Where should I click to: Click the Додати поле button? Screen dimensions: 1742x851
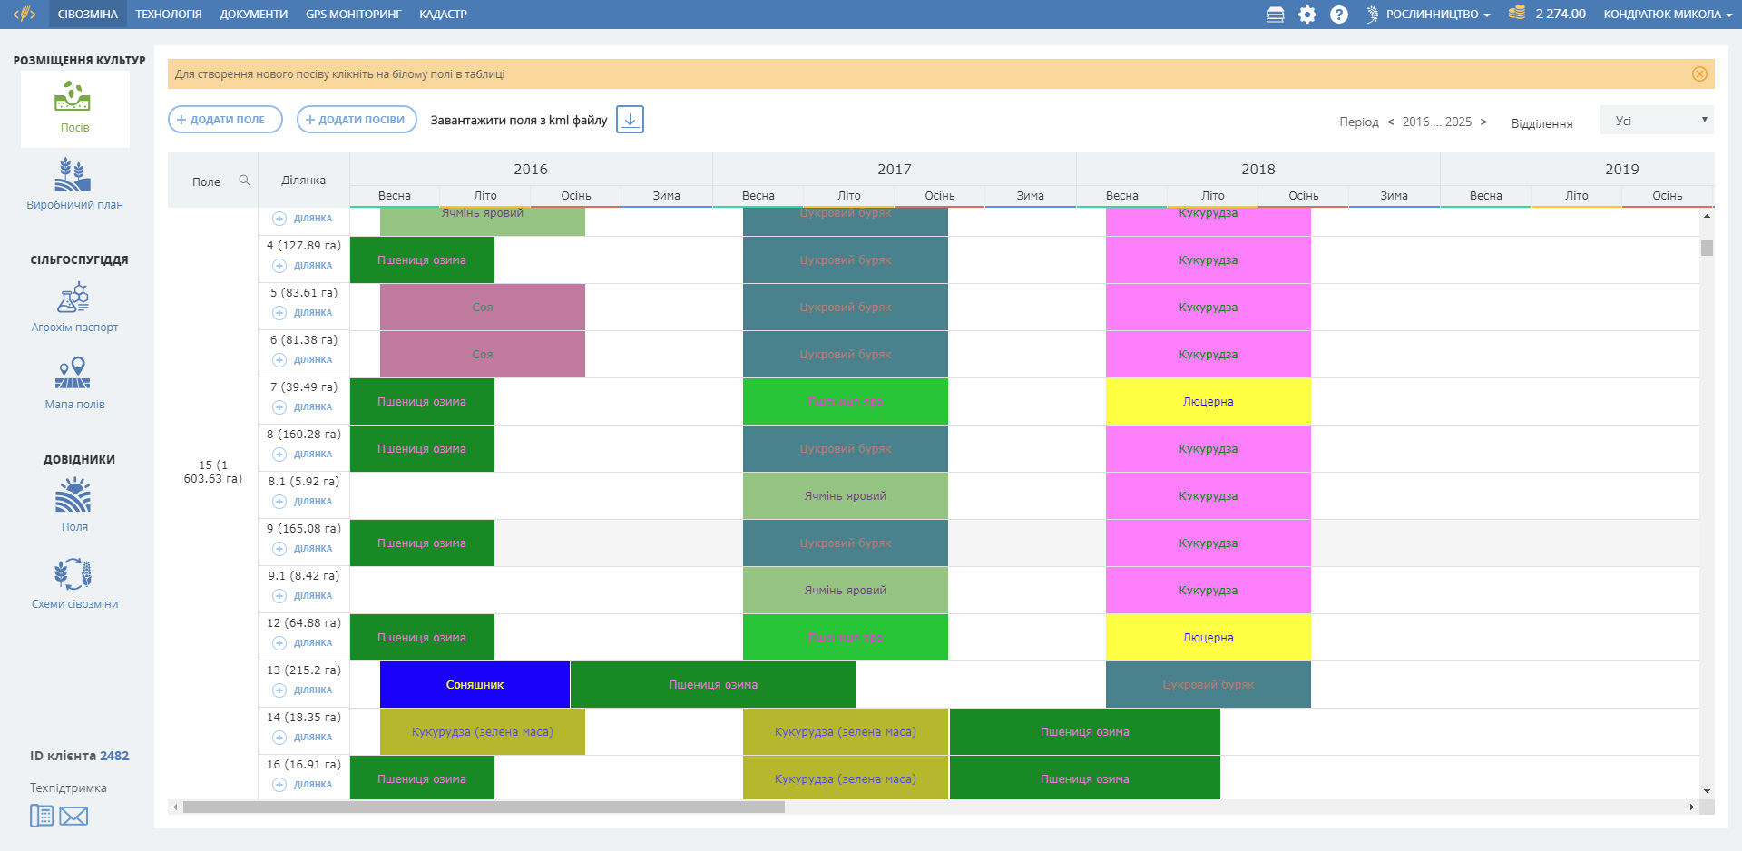225,120
